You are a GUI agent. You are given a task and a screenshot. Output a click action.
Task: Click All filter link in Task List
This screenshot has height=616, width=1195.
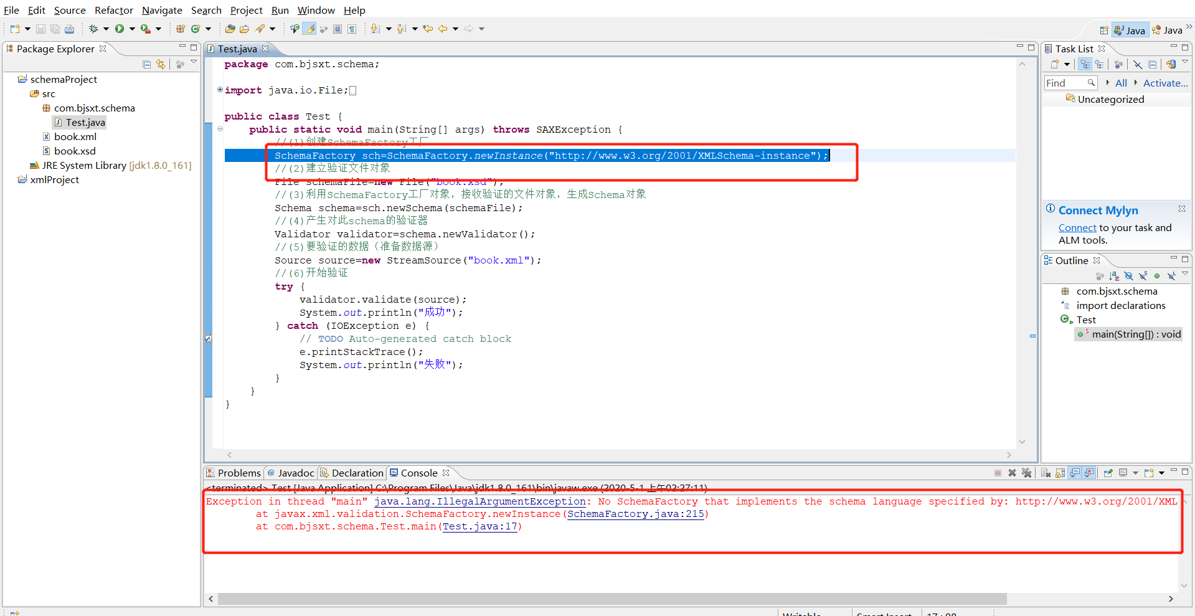[1121, 83]
